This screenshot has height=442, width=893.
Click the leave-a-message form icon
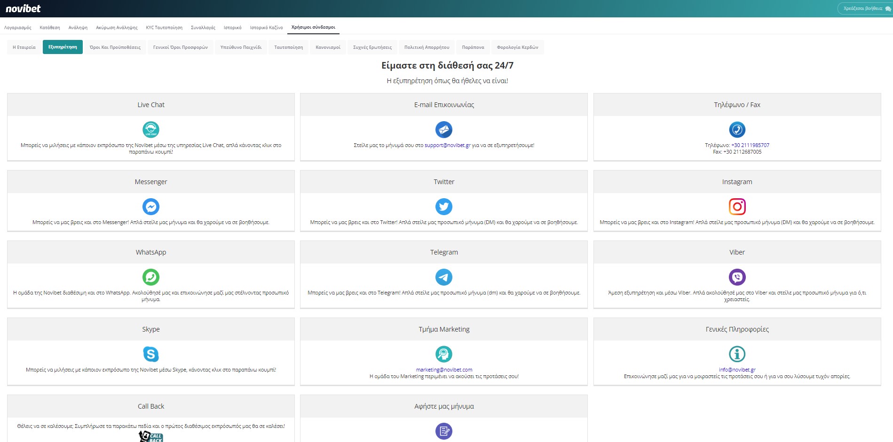(443, 431)
